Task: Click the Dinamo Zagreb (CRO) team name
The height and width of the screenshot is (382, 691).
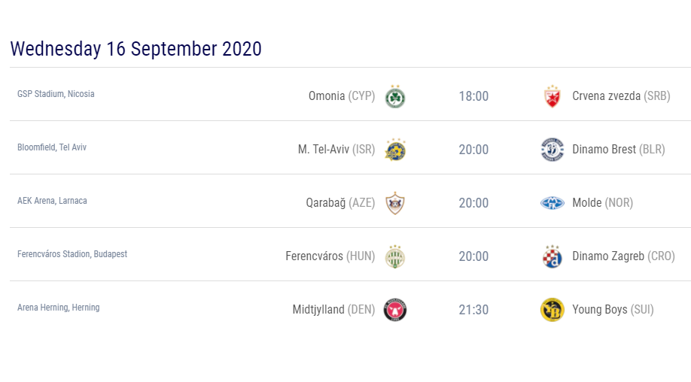Action: [623, 256]
